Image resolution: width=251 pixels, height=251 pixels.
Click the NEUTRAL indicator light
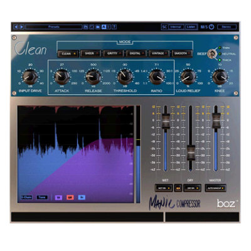[220, 54]
